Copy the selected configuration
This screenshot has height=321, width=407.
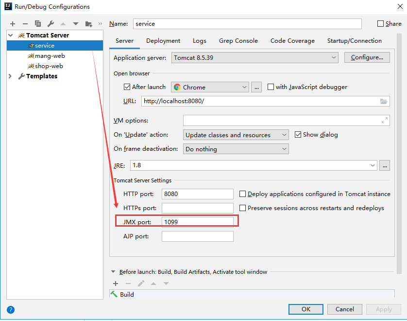click(x=38, y=24)
